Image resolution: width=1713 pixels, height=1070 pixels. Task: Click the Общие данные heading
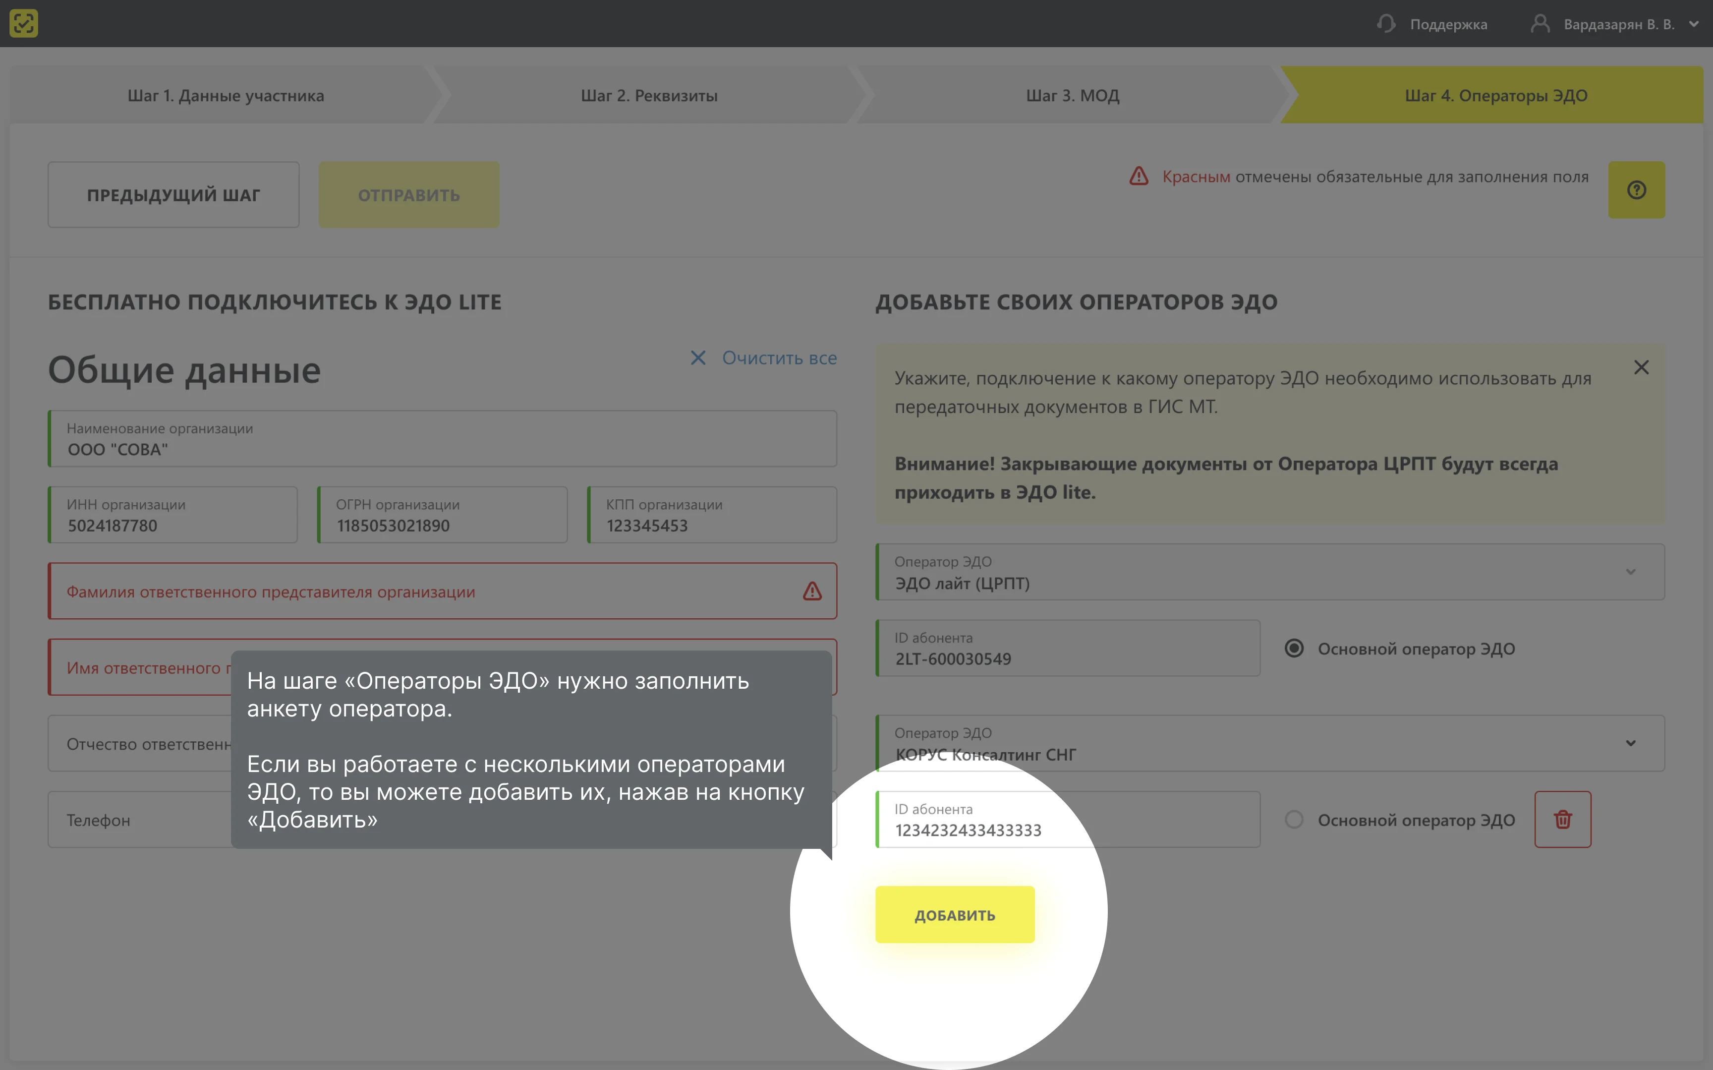click(x=184, y=370)
